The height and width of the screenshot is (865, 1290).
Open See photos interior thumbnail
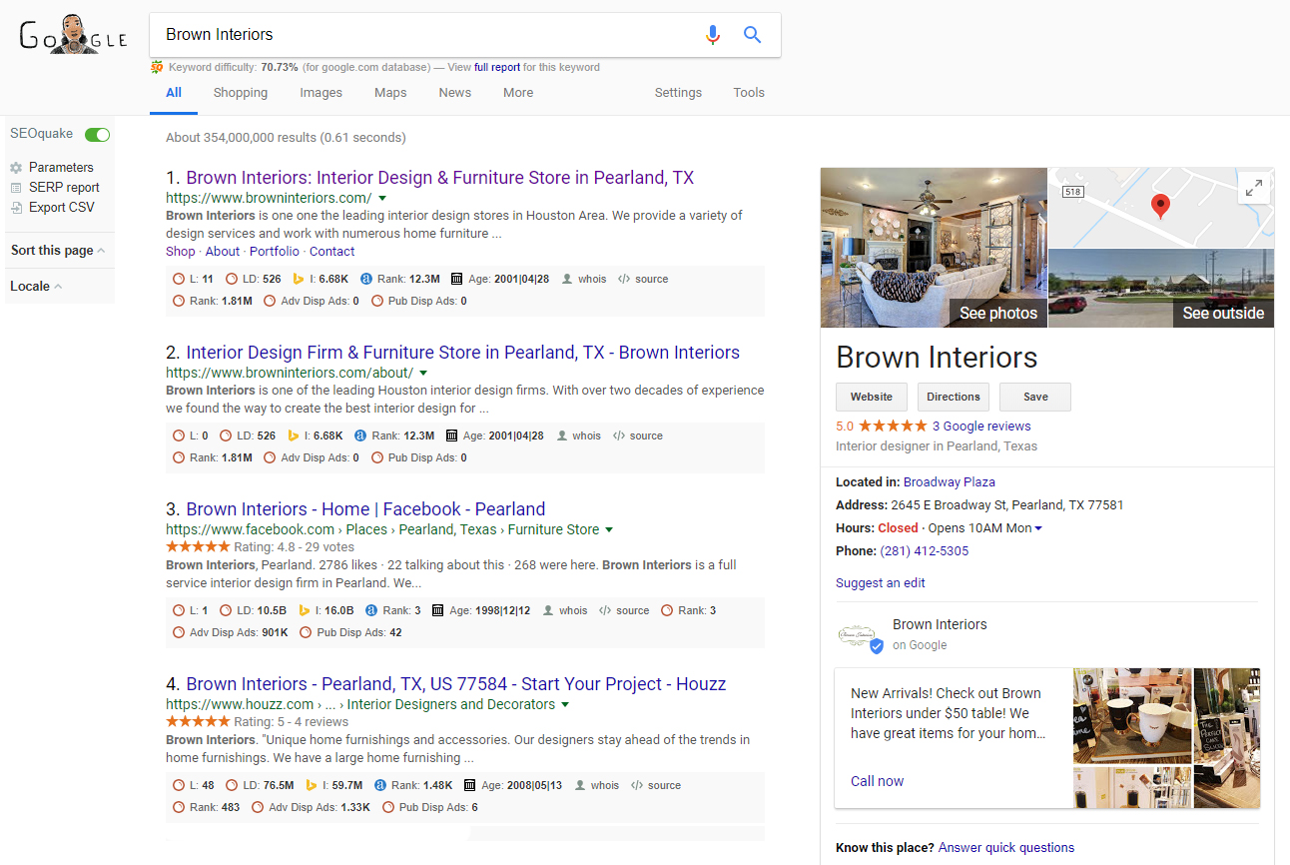pos(934,248)
